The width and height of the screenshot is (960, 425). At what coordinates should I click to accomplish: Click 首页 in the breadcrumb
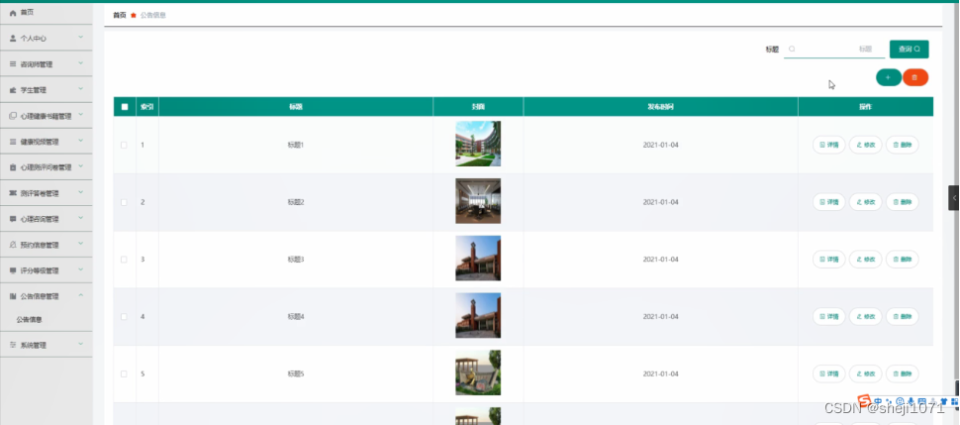click(x=120, y=15)
